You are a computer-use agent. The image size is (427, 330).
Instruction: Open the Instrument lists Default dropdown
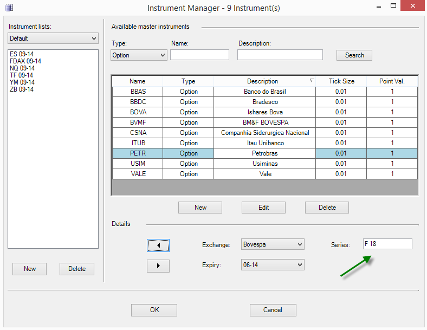(x=53, y=38)
